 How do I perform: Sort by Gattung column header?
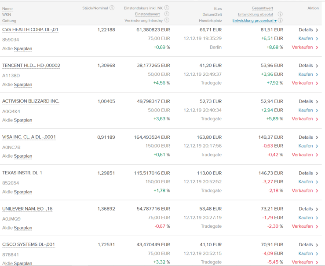click(10, 21)
